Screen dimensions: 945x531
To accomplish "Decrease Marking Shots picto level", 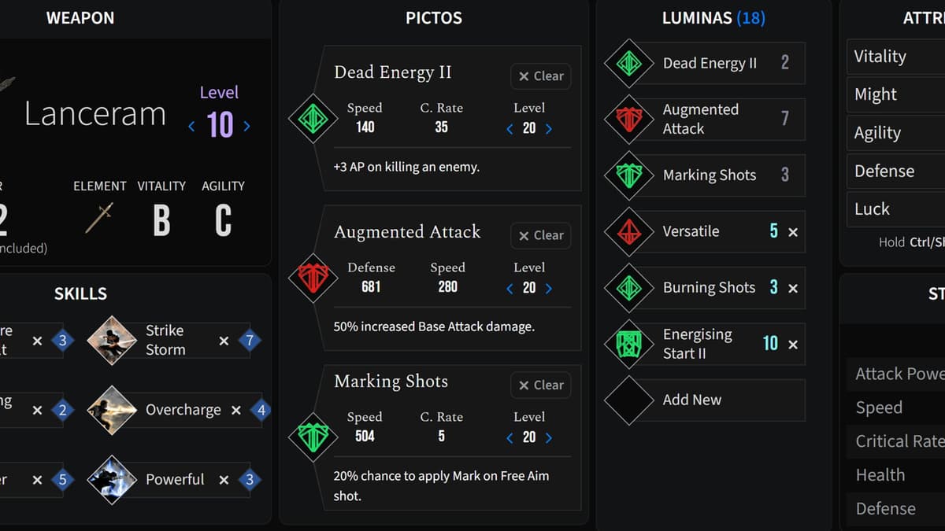I will coord(510,438).
